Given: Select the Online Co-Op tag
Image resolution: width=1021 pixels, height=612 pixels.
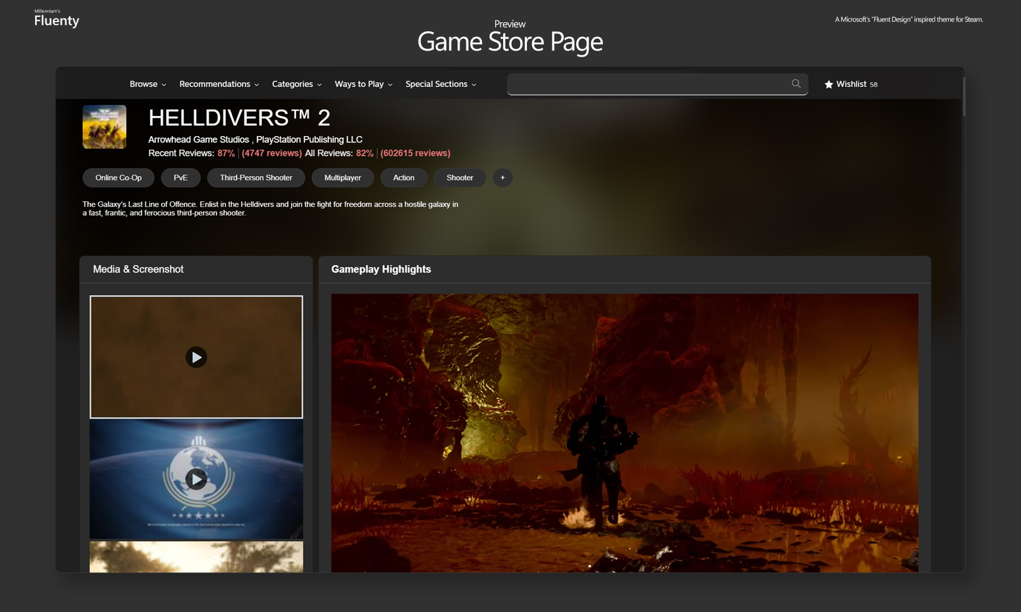Looking at the screenshot, I should point(118,178).
